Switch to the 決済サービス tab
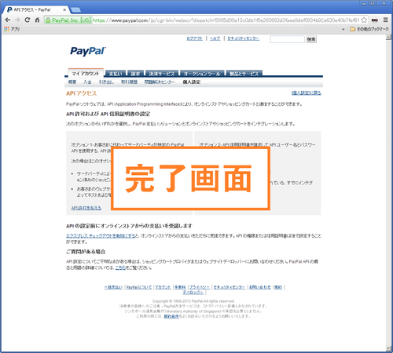Screen dimensions: 393x353 [162, 74]
